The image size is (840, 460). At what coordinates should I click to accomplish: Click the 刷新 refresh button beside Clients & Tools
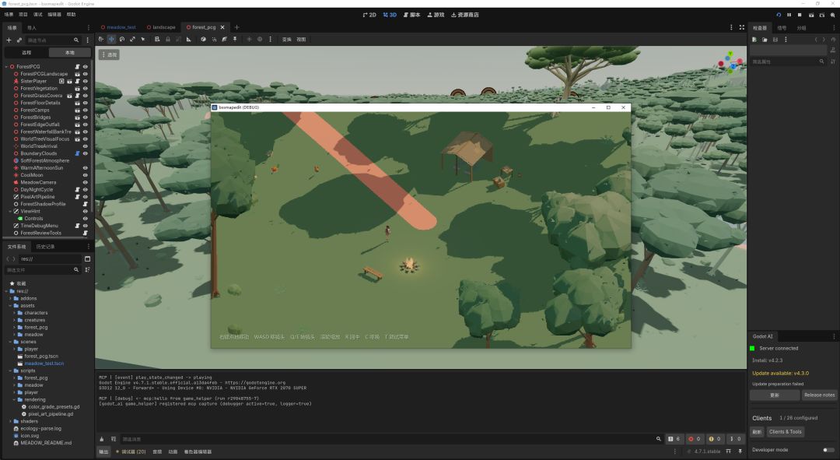click(757, 432)
